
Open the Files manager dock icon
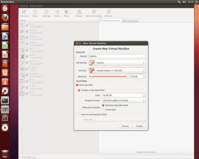pyautogui.click(x=5, y=27)
